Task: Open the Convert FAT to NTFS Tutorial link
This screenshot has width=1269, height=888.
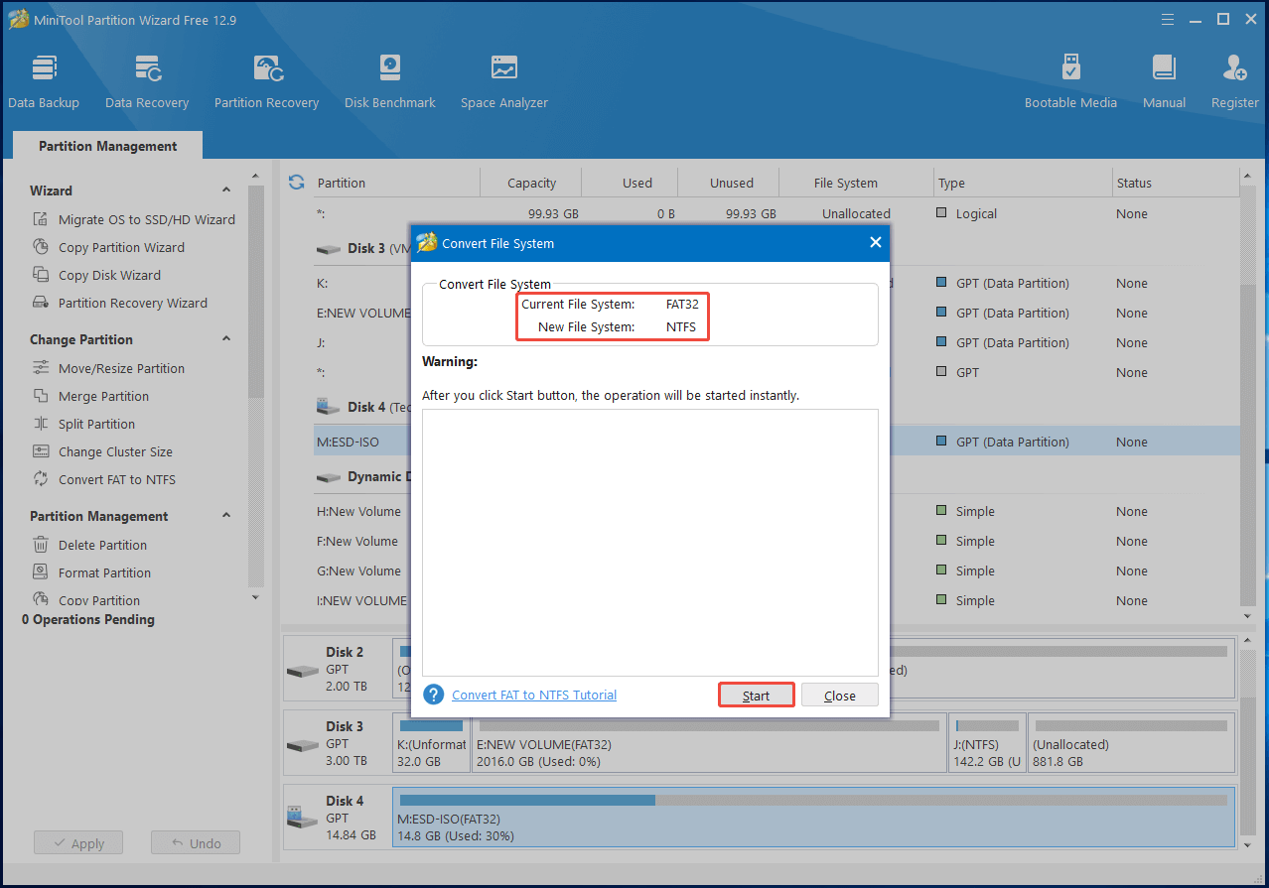Action: tap(534, 695)
